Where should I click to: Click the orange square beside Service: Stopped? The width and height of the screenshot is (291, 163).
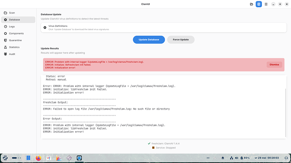[x=153, y=147]
